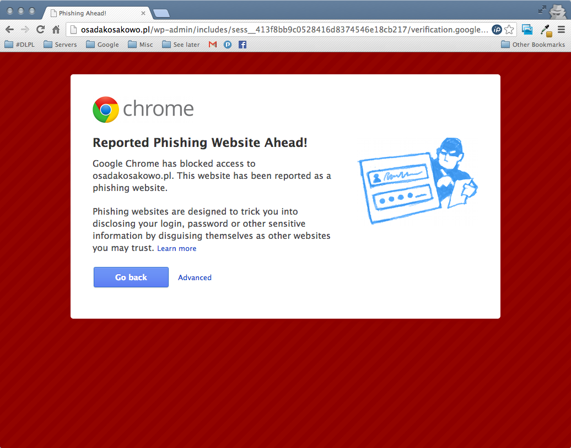Expand the Servers bookmarks folder

pyautogui.click(x=60, y=45)
